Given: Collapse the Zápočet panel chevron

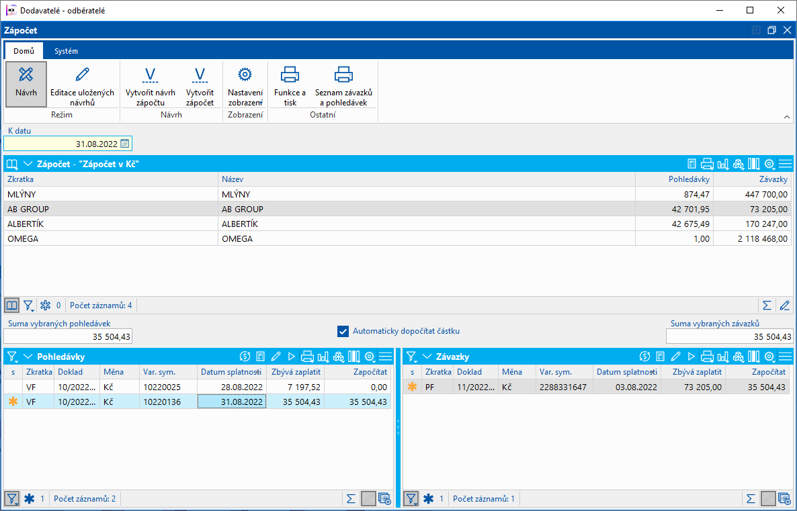Looking at the screenshot, I should pyautogui.click(x=28, y=164).
